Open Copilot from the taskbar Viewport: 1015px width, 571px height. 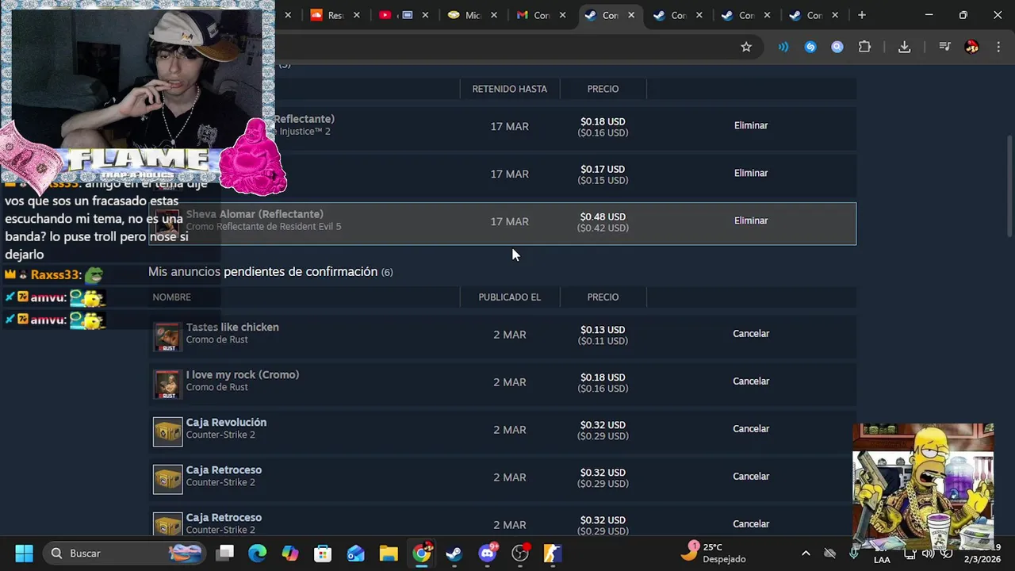click(290, 553)
